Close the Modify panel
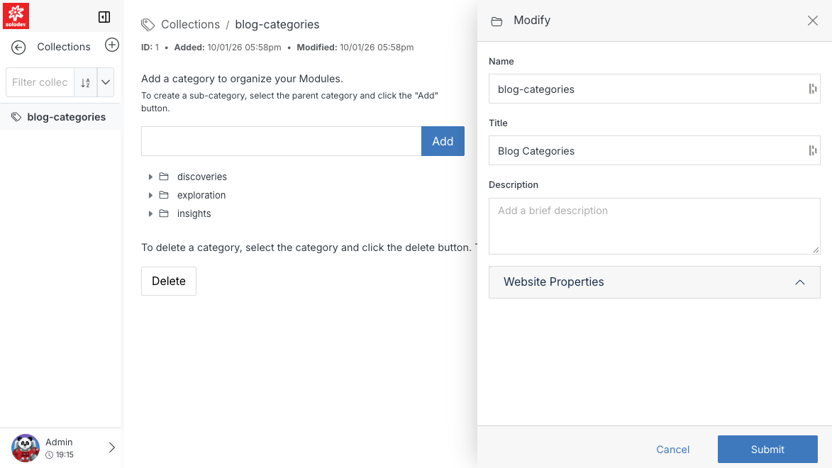 pos(812,21)
